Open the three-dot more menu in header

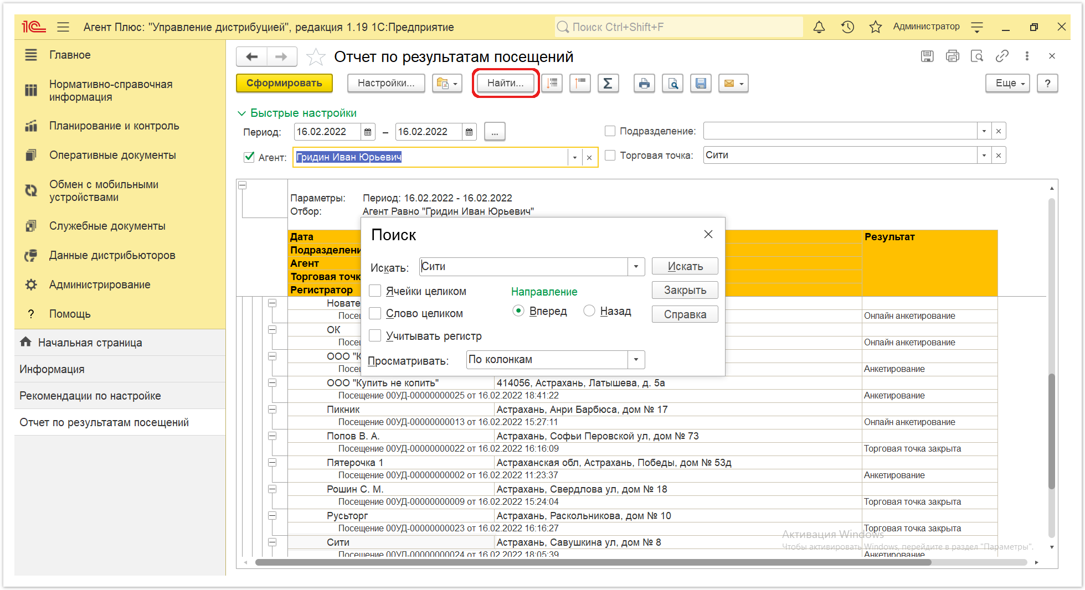[x=1027, y=56]
